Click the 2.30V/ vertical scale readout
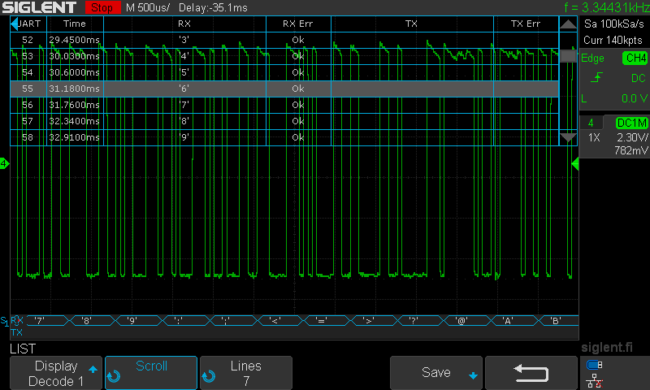 coord(632,137)
